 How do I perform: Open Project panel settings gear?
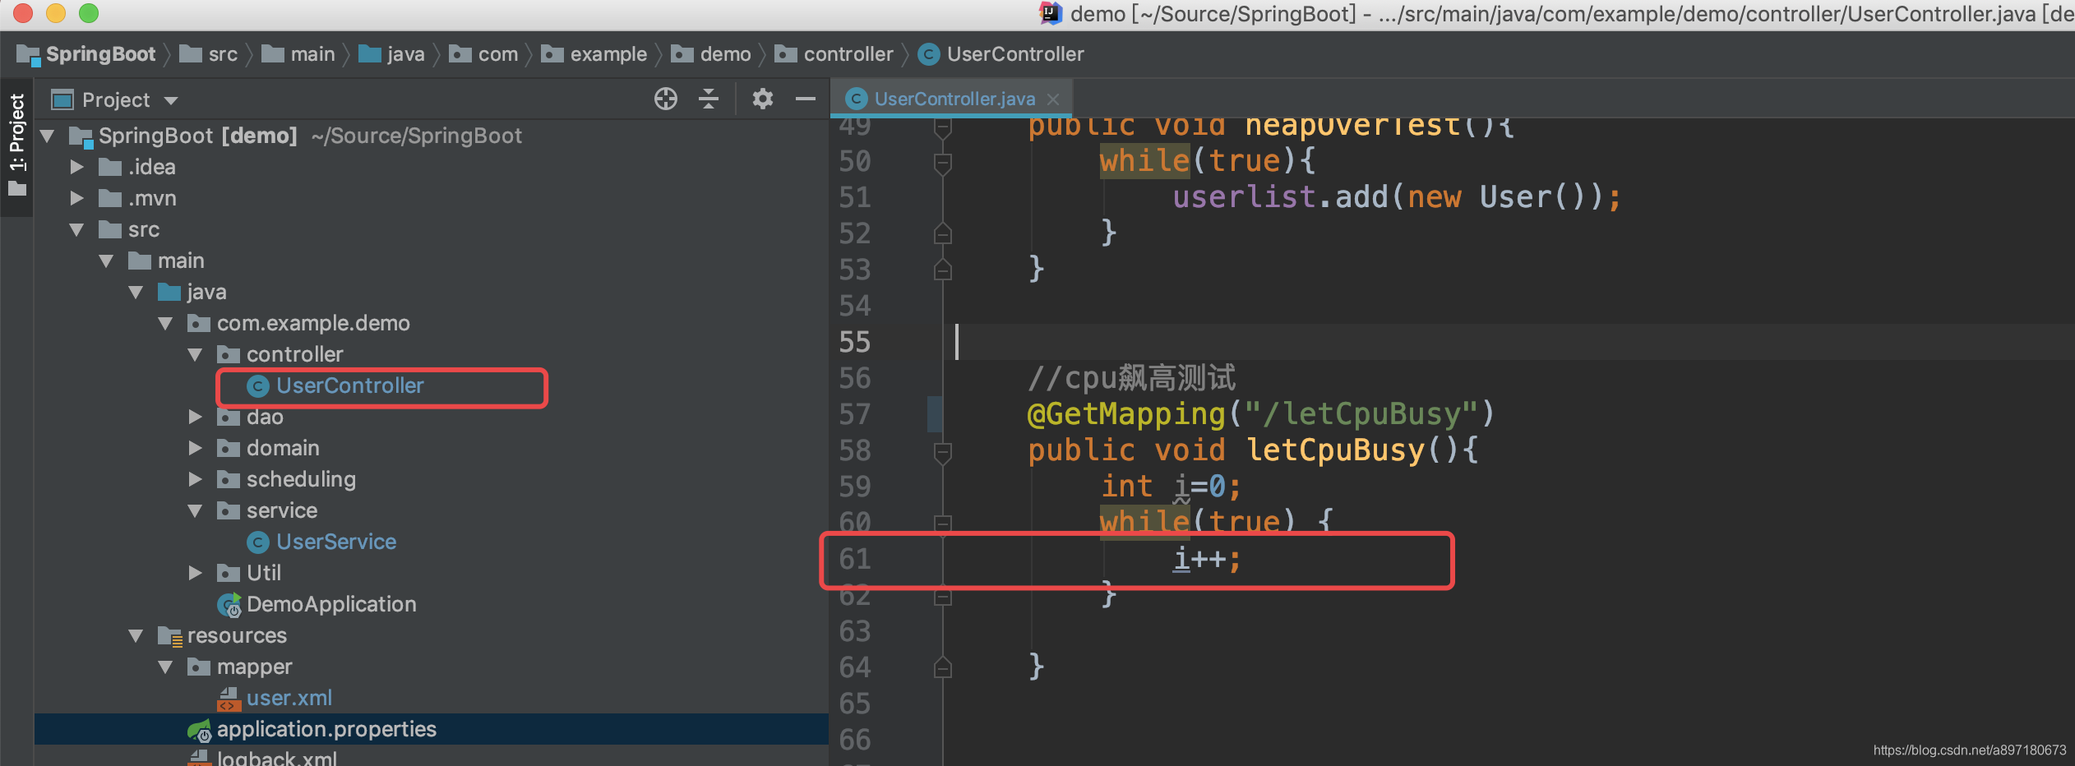[x=763, y=99]
